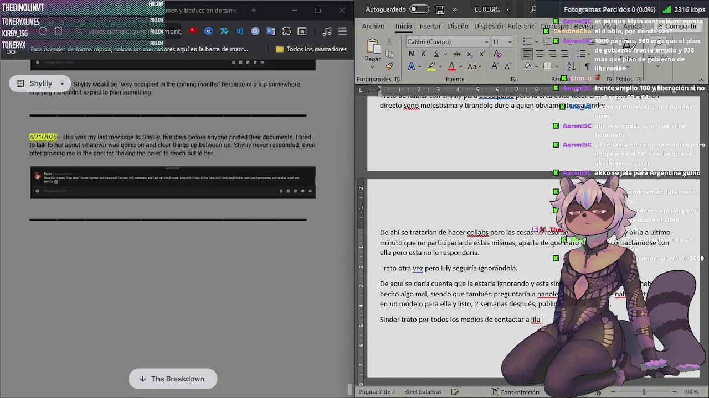Click the Clear formatting eraser icon
This screenshot has height=398, width=709.
(497, 54)
